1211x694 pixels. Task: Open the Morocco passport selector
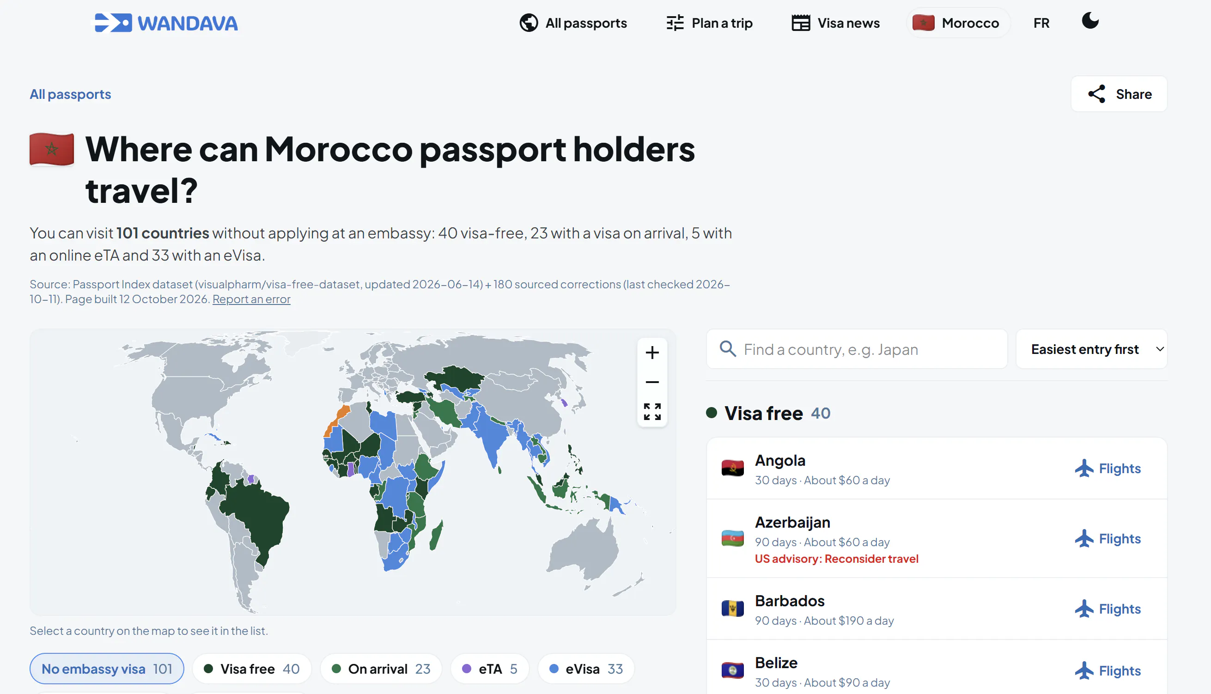click(x=957, y=23)
